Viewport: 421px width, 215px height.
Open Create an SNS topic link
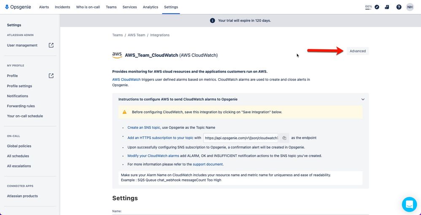click(x=144, y=128)
